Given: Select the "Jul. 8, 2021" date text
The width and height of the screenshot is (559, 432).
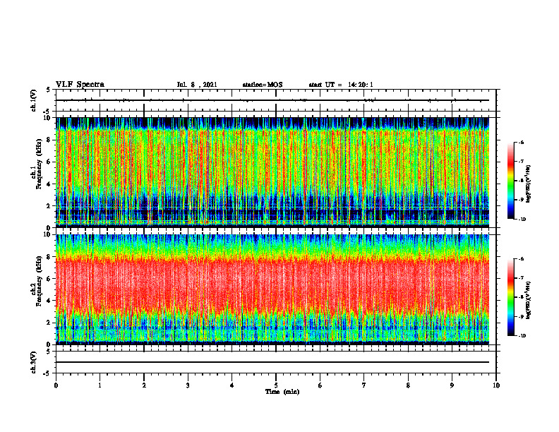Looking at the screenshot, I should 197,85.
